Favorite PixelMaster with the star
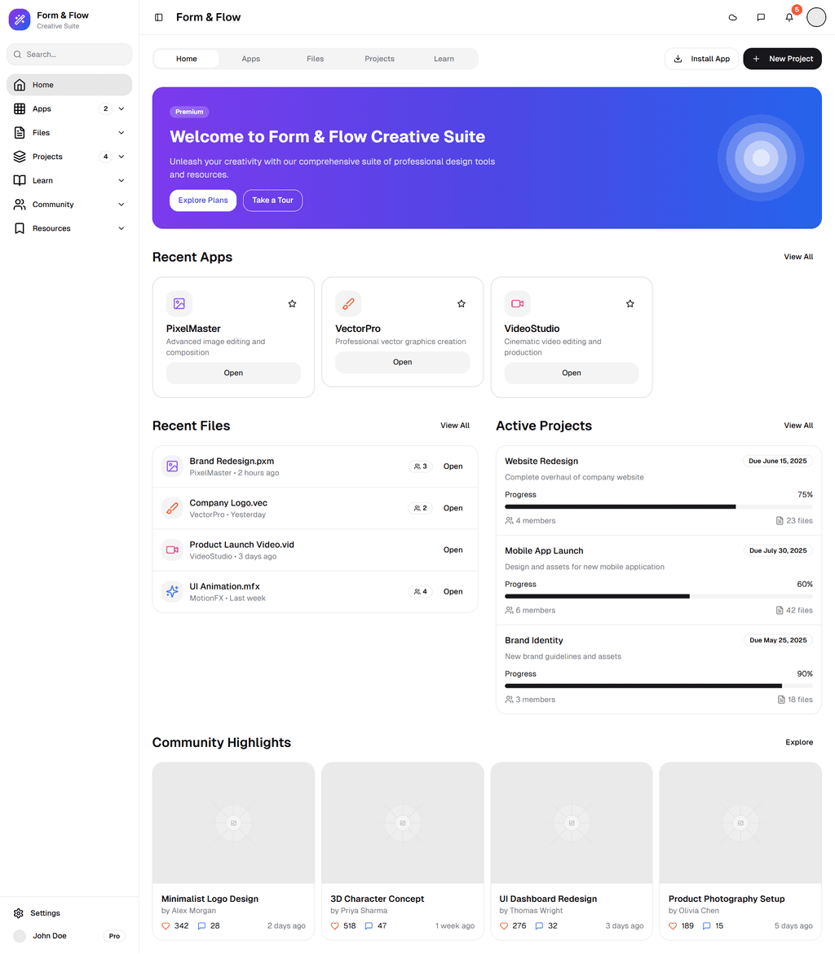The height and width of the screenshot is (954, 835). point(292,303)
